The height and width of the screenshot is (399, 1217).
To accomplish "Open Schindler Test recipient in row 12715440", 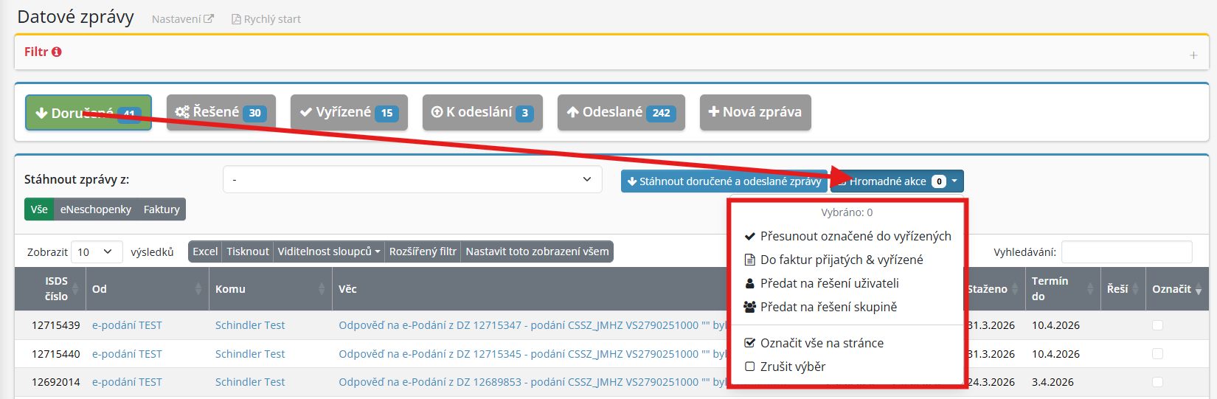I will coord(250,354).
